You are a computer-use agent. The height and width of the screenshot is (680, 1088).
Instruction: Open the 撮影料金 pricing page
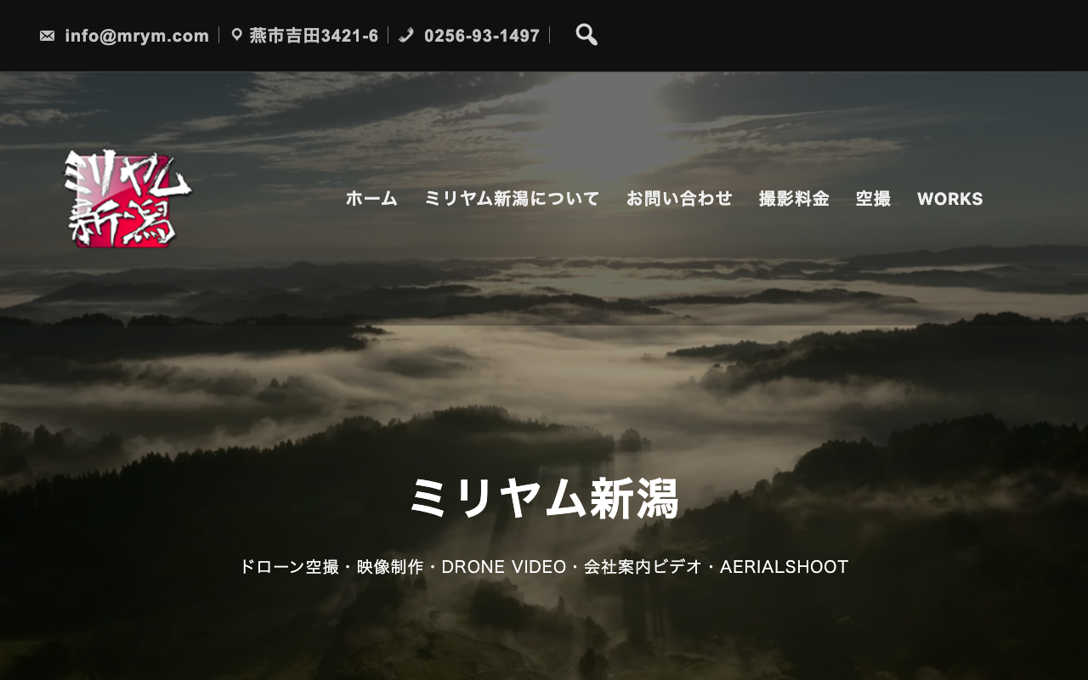point(794,199)
